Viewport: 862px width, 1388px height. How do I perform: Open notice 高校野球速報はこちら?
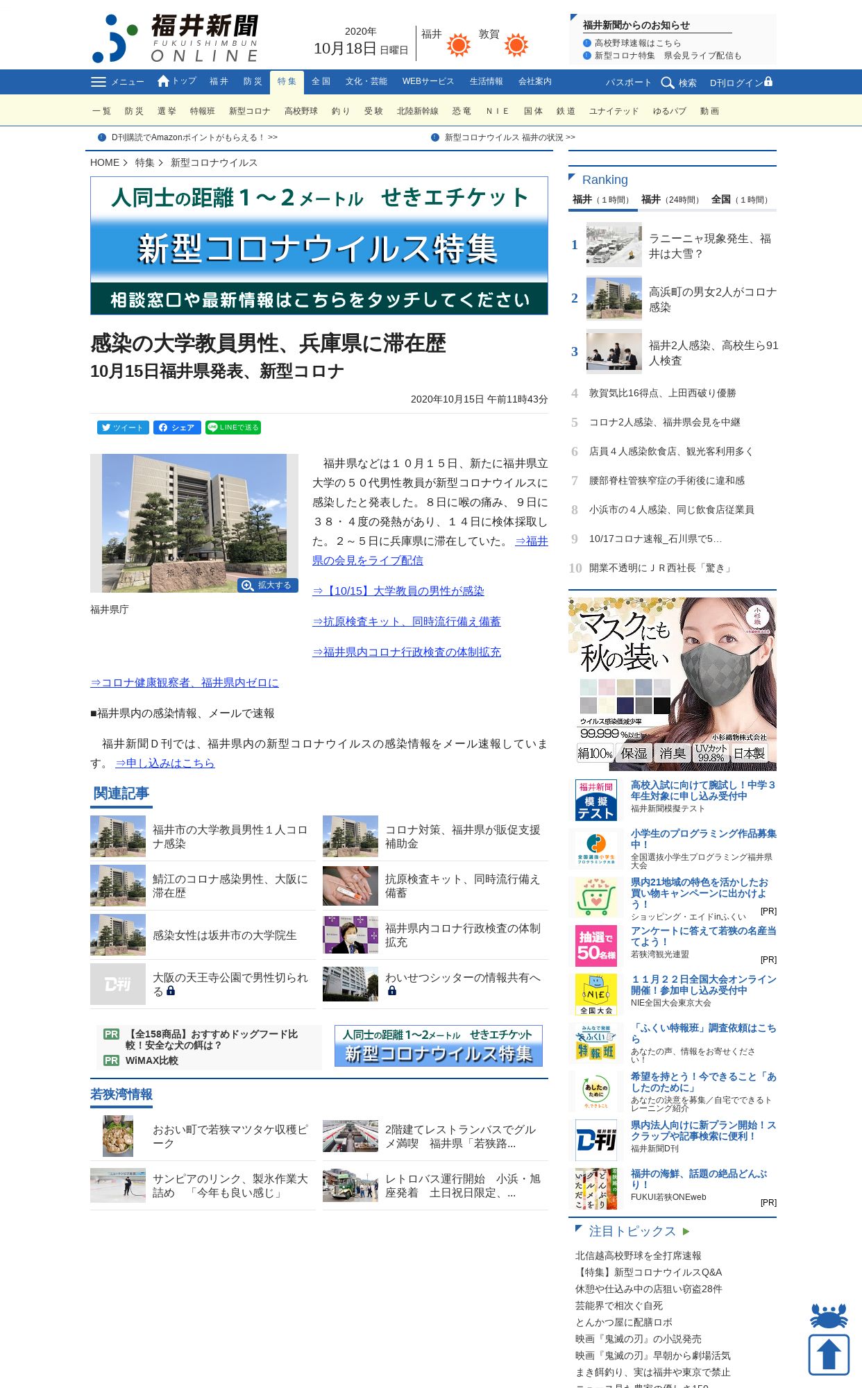pos(638,43)
